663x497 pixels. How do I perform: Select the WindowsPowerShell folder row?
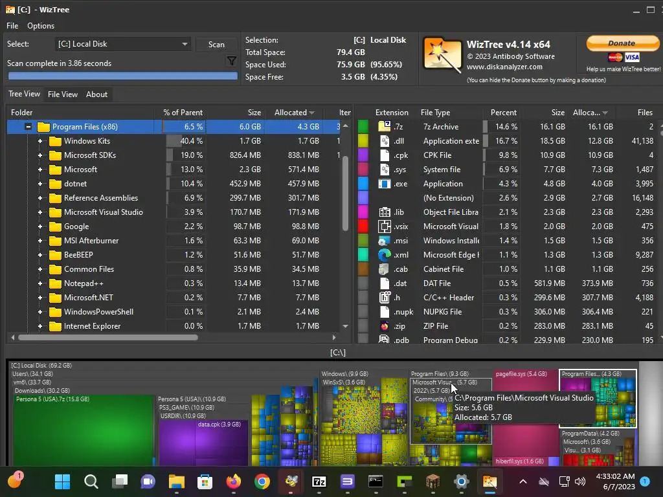[x=174, y=311]
